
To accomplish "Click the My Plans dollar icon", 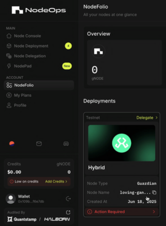I will tap(9, 95).
